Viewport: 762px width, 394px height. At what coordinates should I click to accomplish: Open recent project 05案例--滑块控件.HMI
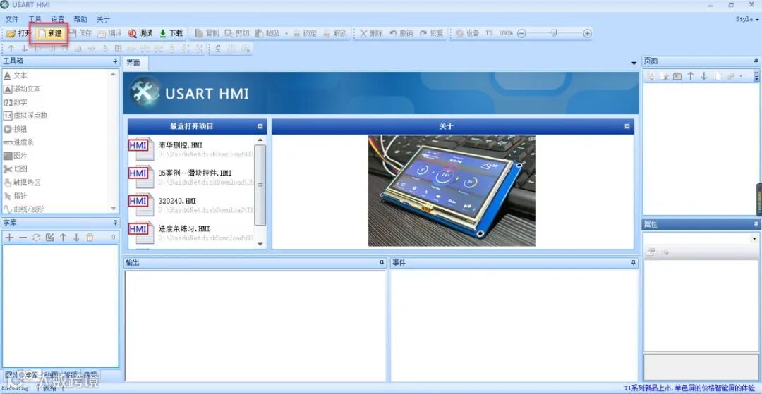tap(191, 177)
